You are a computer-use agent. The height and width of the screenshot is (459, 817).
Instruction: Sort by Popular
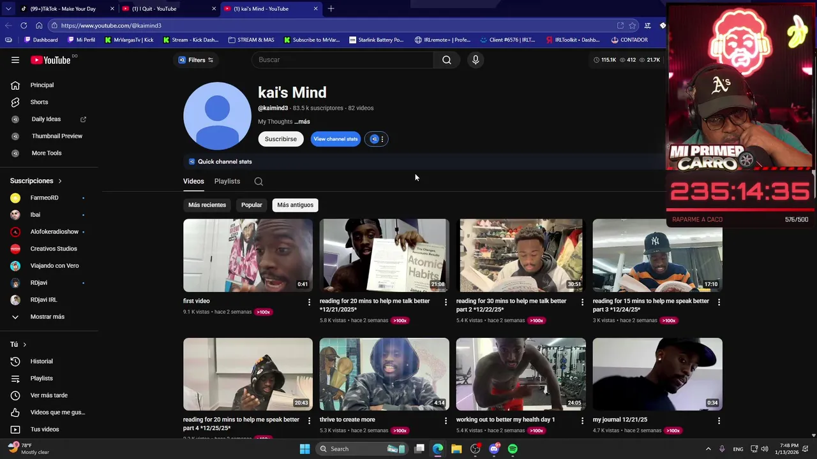tap(251, 205)
